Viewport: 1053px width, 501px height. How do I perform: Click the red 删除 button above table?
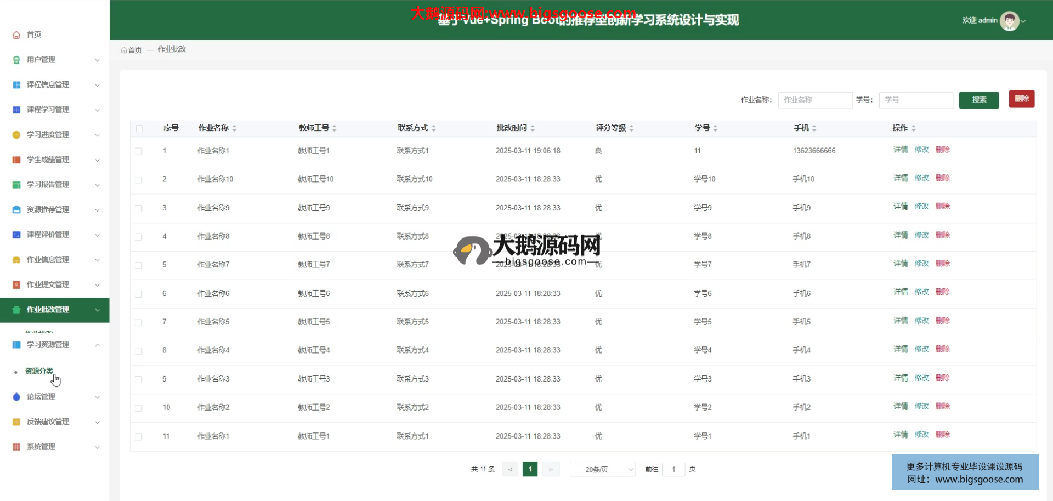point(1021,99)
